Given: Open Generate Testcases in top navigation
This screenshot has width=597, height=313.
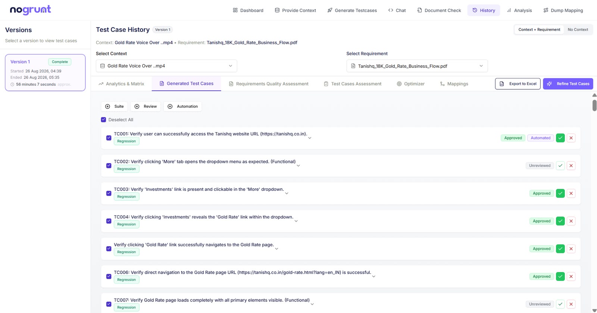Looking at the screenshot, I should pyautogui.click(x=352, y=10).
